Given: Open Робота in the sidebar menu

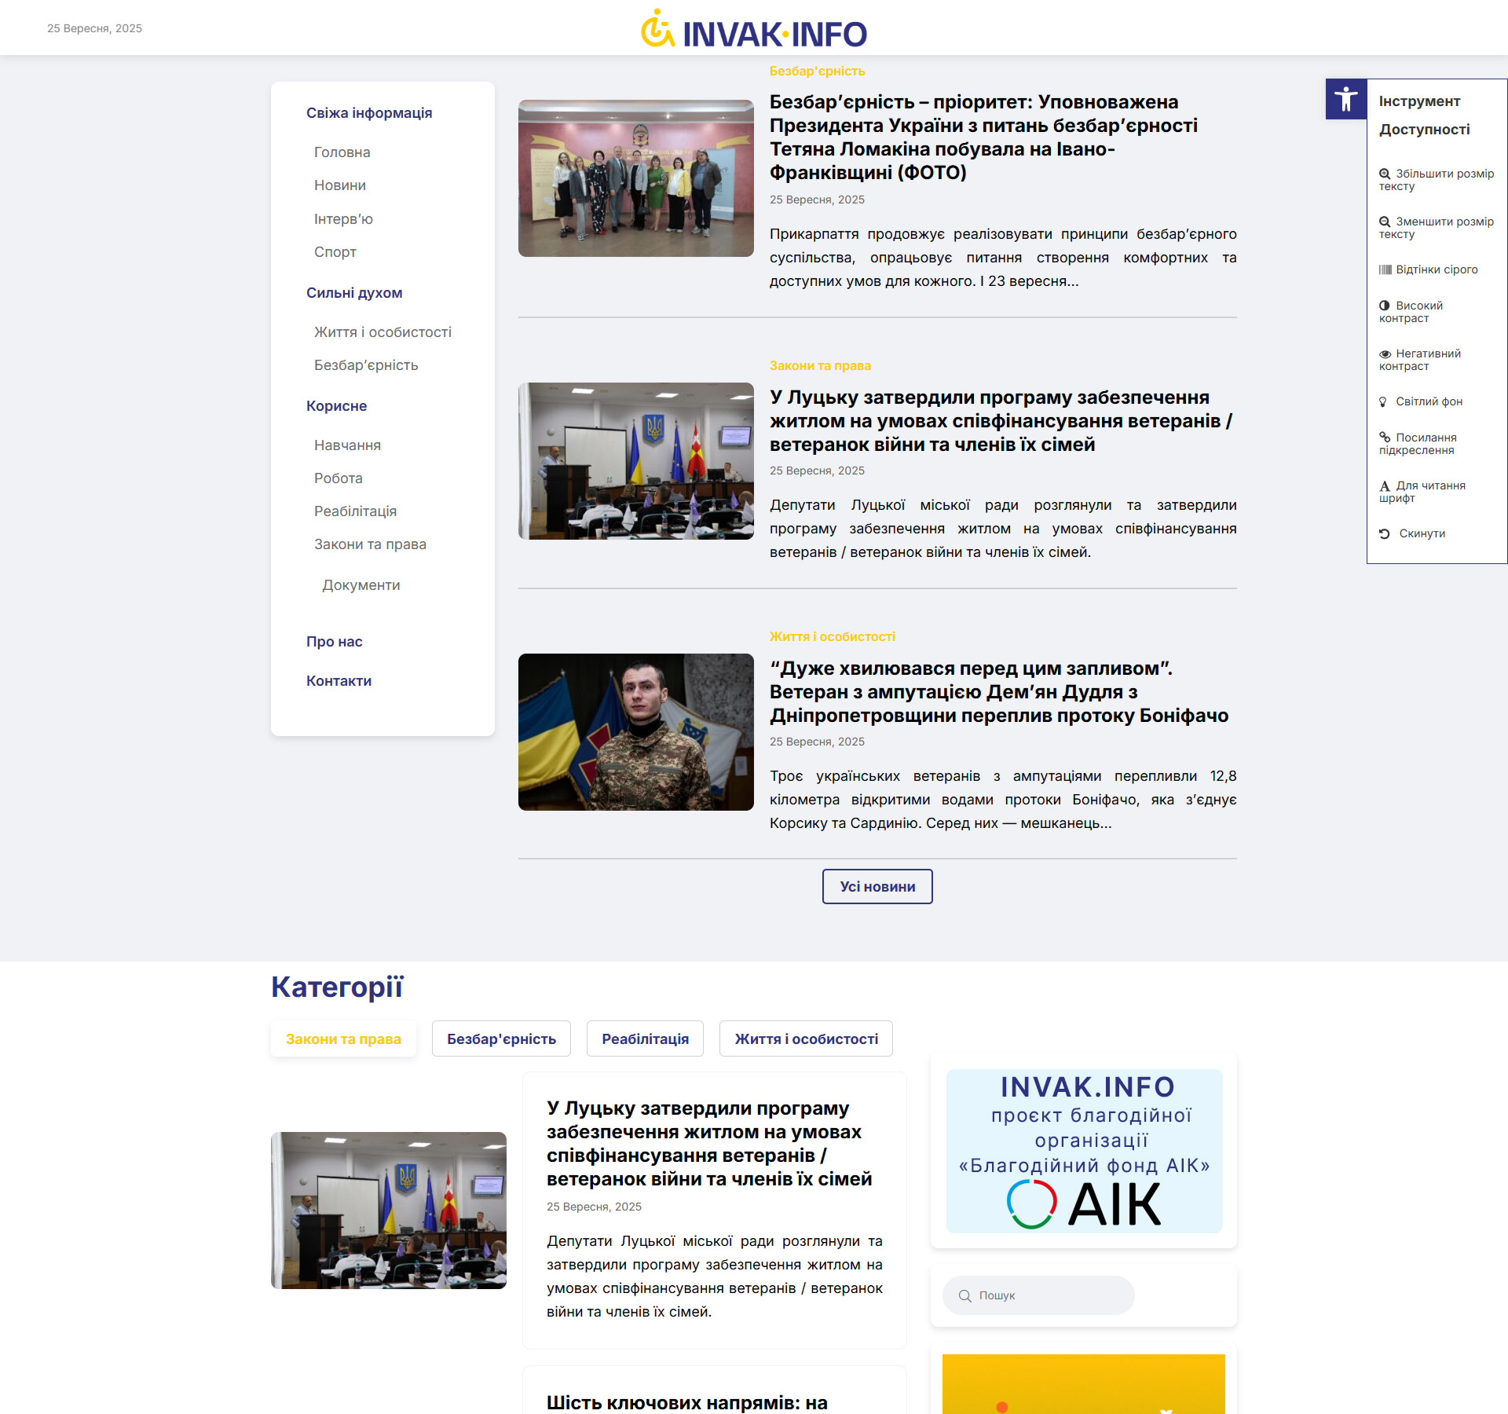Looking at the screenshot, I should tap(339, 478).
